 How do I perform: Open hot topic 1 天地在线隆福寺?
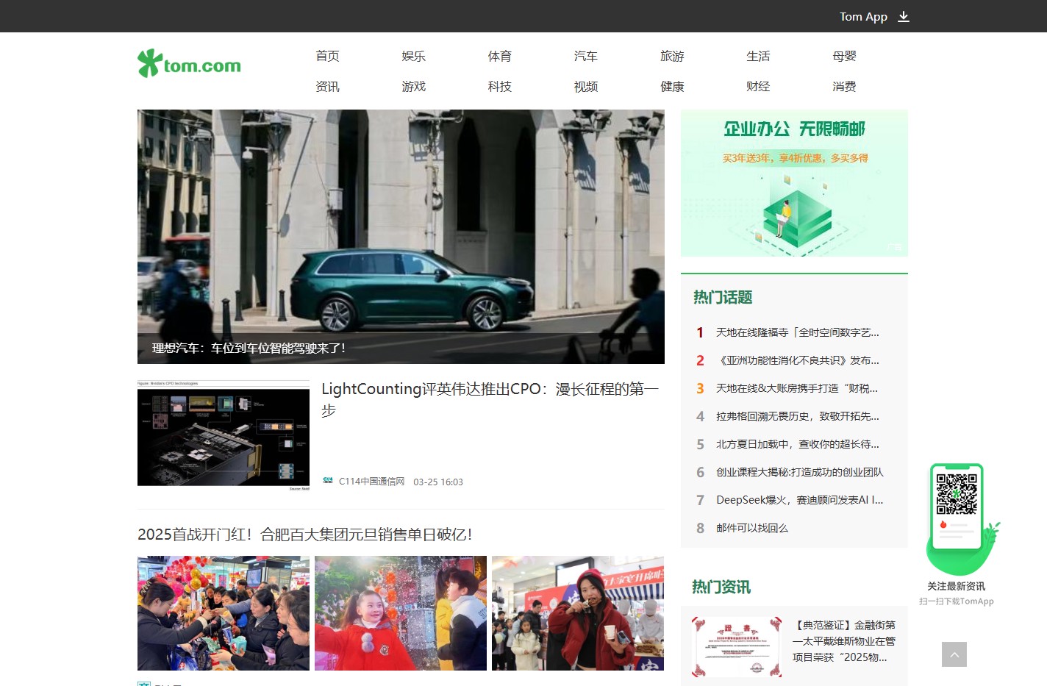point(797,332)
